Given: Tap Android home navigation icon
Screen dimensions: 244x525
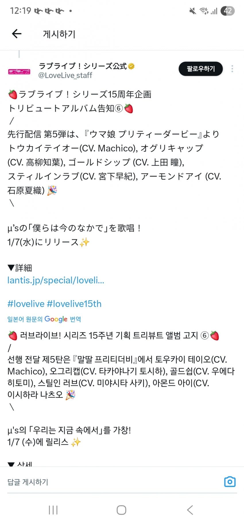Looking at the screenshot, I should pyautogui.click(x=121, y=510).
